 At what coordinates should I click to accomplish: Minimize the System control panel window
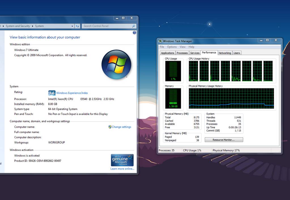point(117,18)
